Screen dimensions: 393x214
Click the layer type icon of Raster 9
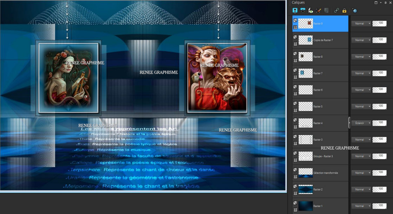pos(295,20)
